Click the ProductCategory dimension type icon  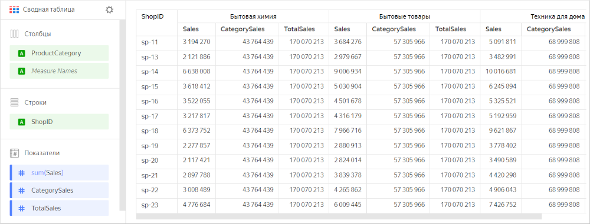pos(21,54)
